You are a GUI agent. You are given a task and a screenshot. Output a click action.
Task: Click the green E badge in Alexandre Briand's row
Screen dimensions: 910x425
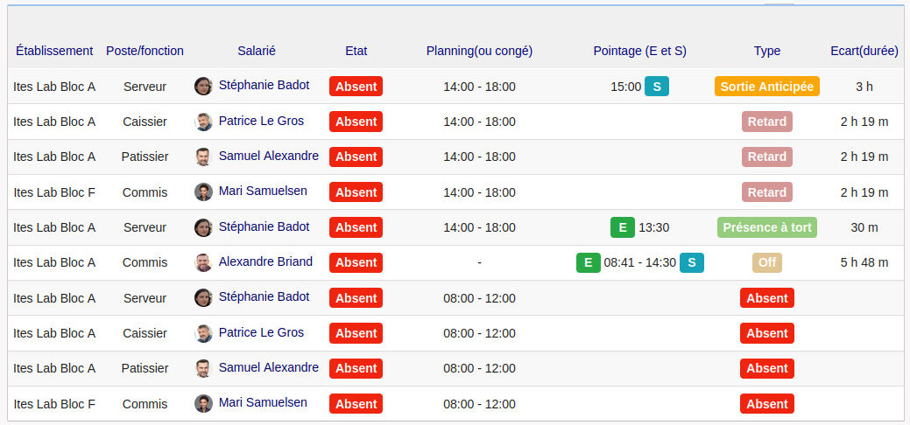coord(588,262)
